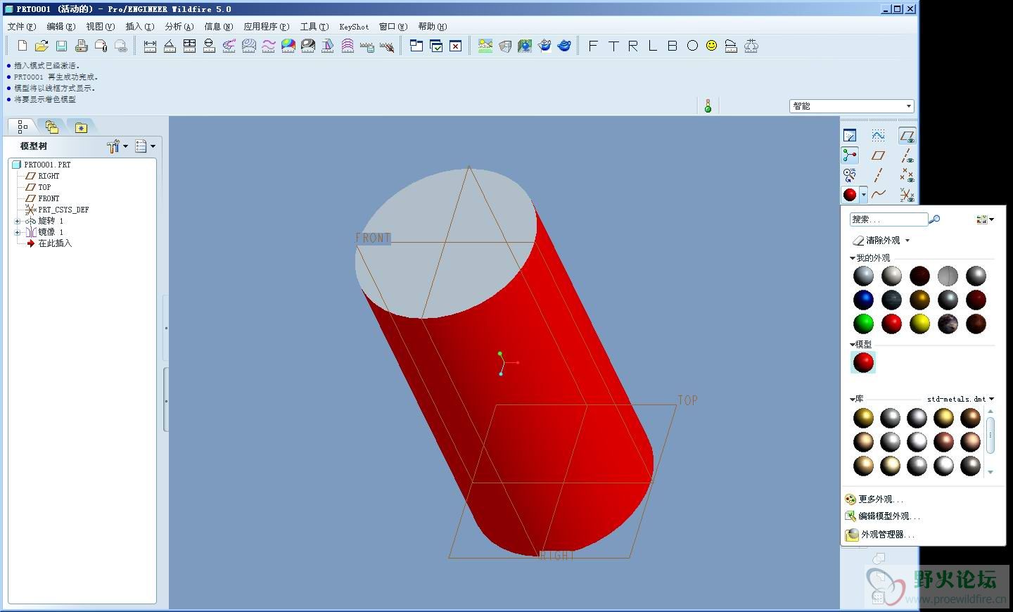Switch to Right view with R icon
Screen dimensions: 1013x612
click(x=633, y=46)
